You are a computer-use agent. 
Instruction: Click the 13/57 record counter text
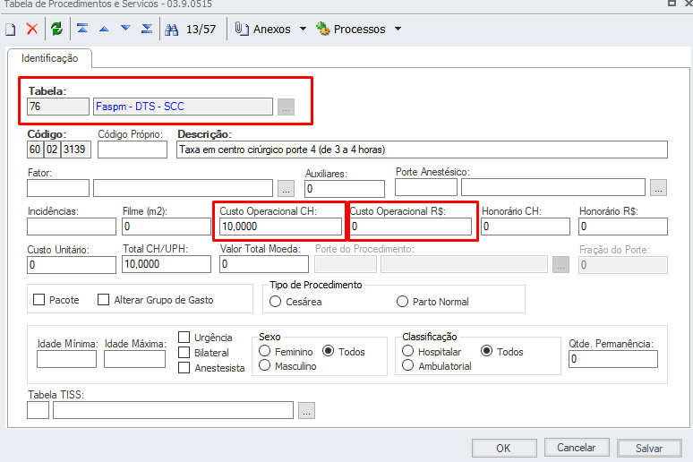[x=201, y=30]
